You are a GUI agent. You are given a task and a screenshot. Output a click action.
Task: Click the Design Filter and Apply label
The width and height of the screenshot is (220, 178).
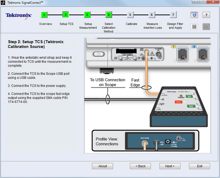pos(175,26)
